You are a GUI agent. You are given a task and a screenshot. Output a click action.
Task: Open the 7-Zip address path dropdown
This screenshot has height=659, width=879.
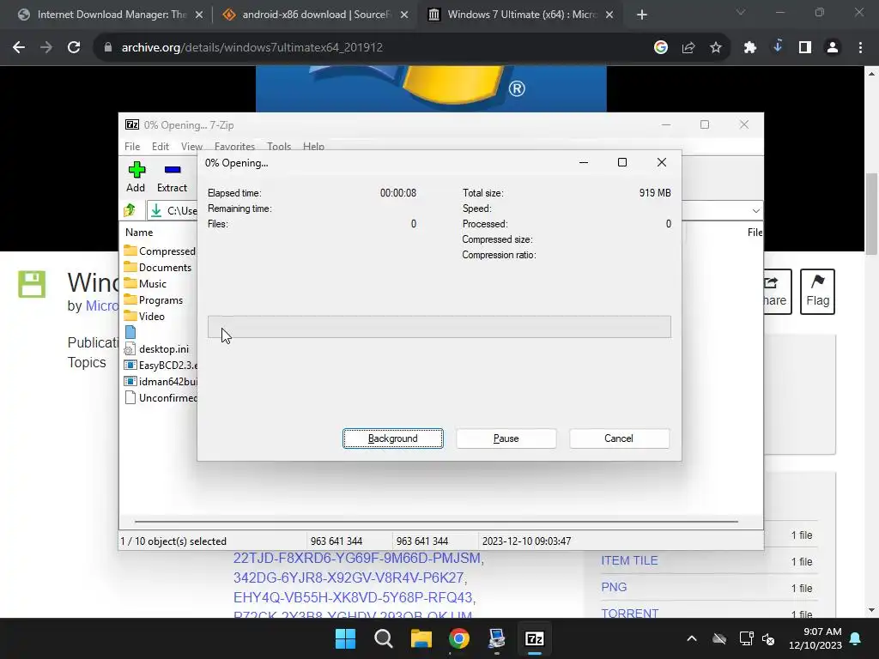pyautogui.click(x=755, y=211)
